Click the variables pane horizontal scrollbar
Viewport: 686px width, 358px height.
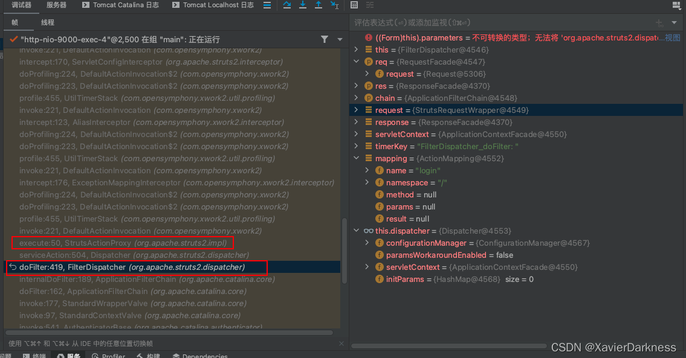449,346
